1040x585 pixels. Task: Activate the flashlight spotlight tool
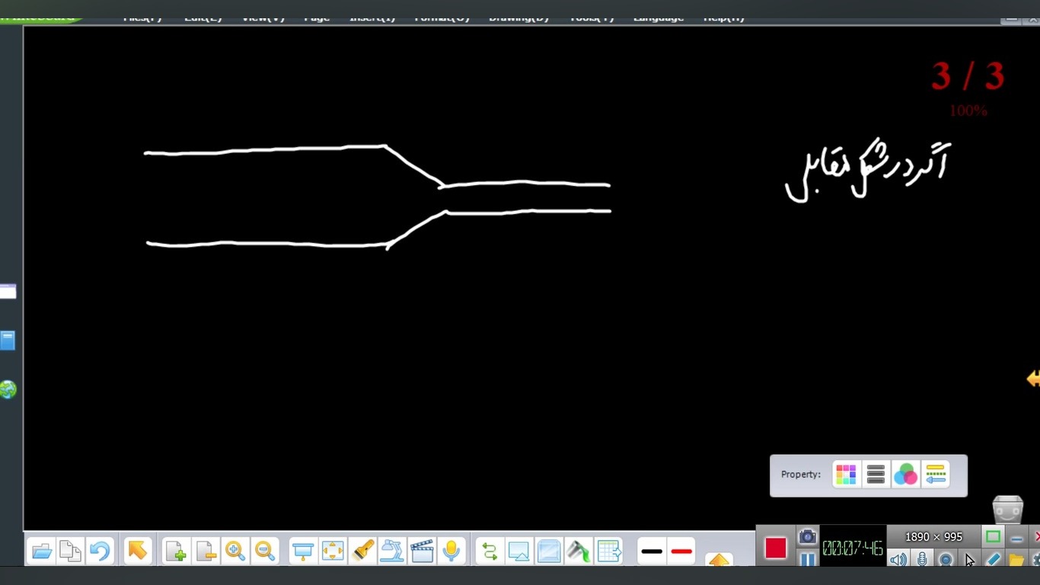363,550
